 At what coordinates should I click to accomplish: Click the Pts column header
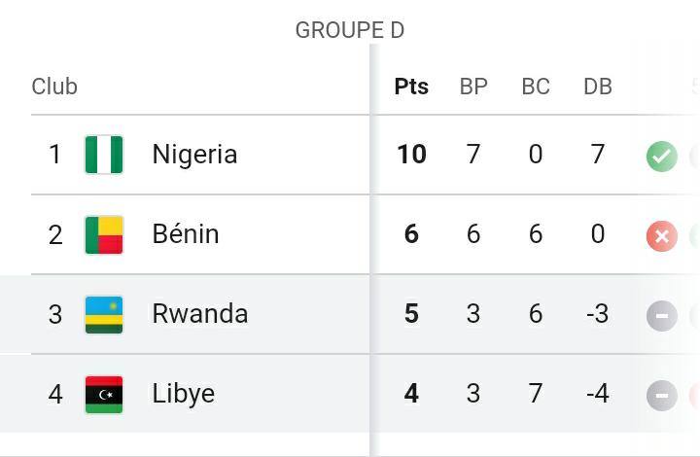[411, 87]
